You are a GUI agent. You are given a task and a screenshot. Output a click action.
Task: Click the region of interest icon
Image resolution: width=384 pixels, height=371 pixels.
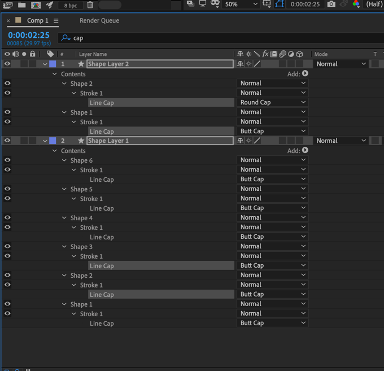[267, 4]
